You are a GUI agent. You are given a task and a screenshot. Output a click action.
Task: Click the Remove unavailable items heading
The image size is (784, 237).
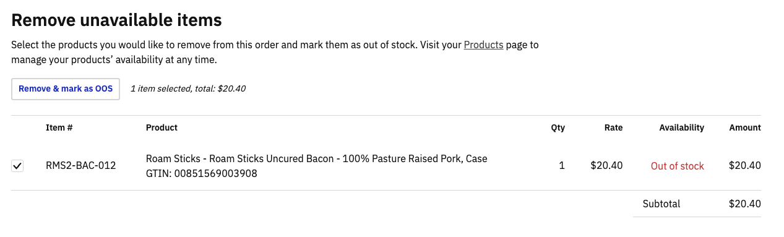pos(117,20)
